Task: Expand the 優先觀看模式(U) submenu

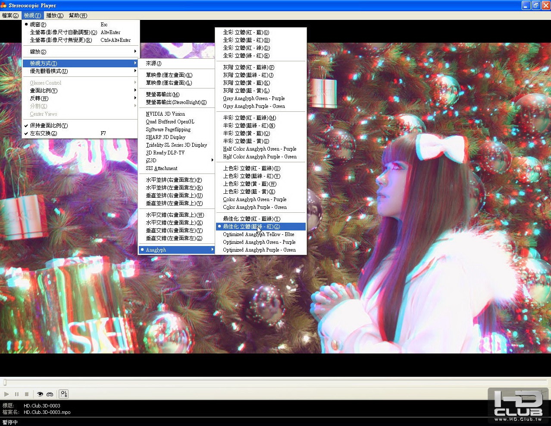Action: [x=80, y=71]
